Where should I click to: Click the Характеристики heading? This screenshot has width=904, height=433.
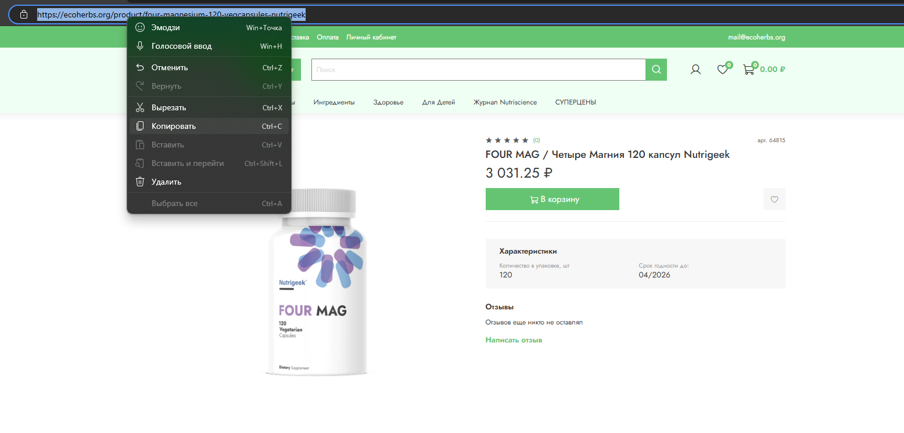[528, 251]
